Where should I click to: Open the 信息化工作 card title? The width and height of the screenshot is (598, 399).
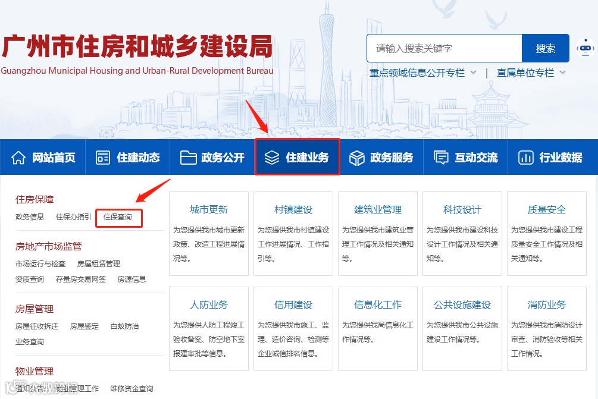[x=378, y=305]
